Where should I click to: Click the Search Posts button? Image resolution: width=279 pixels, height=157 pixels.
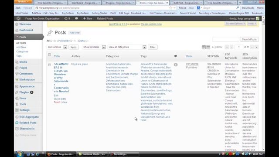249,39
